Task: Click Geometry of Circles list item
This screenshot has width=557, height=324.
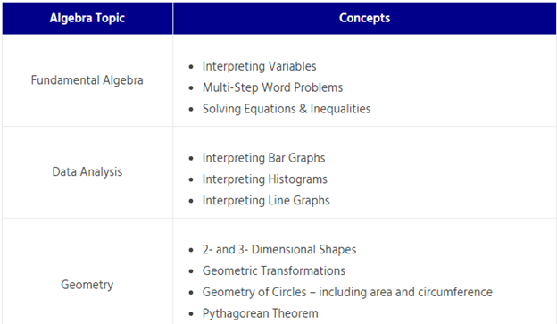Action: pos(347,293)
